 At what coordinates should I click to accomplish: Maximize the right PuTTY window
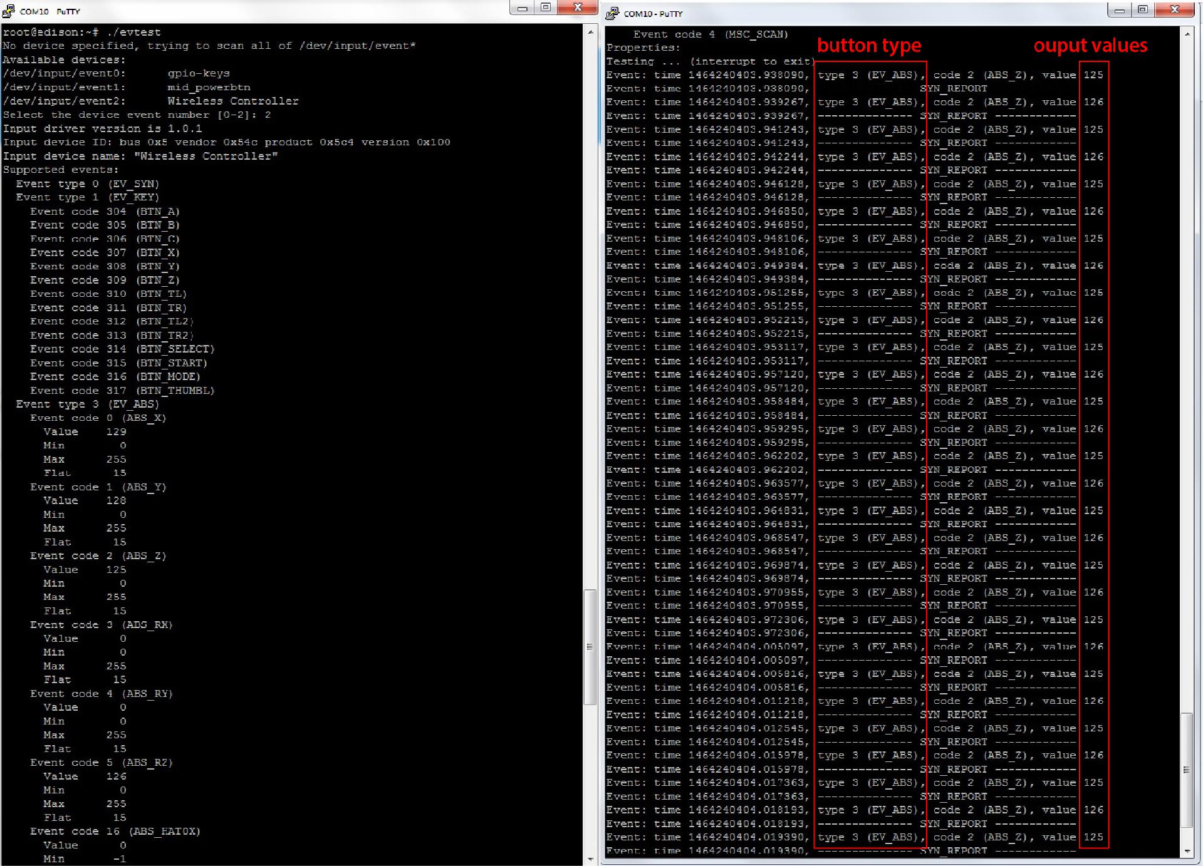[1143, 9]
